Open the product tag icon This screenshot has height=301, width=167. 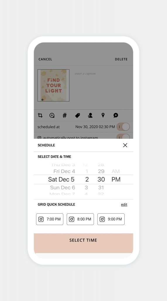coord(78,115)
